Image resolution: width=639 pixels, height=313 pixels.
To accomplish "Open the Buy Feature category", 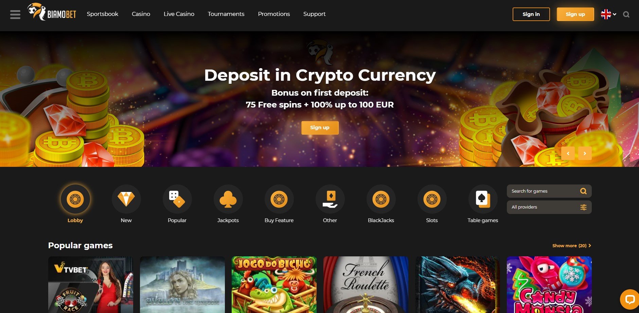I will [x=279, y=199].
